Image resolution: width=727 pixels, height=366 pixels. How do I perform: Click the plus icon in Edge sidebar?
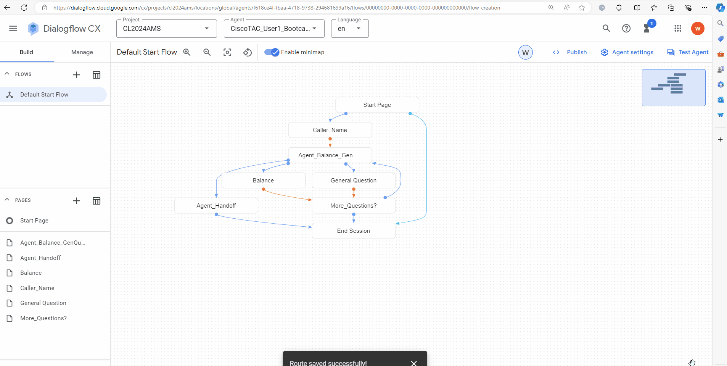click(721, 140)
